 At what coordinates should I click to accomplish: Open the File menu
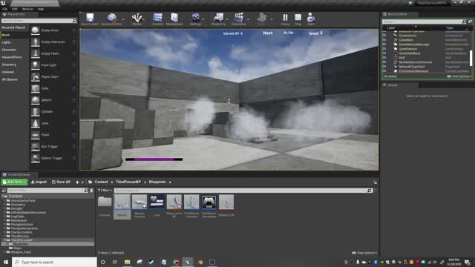tap(5, 9)
